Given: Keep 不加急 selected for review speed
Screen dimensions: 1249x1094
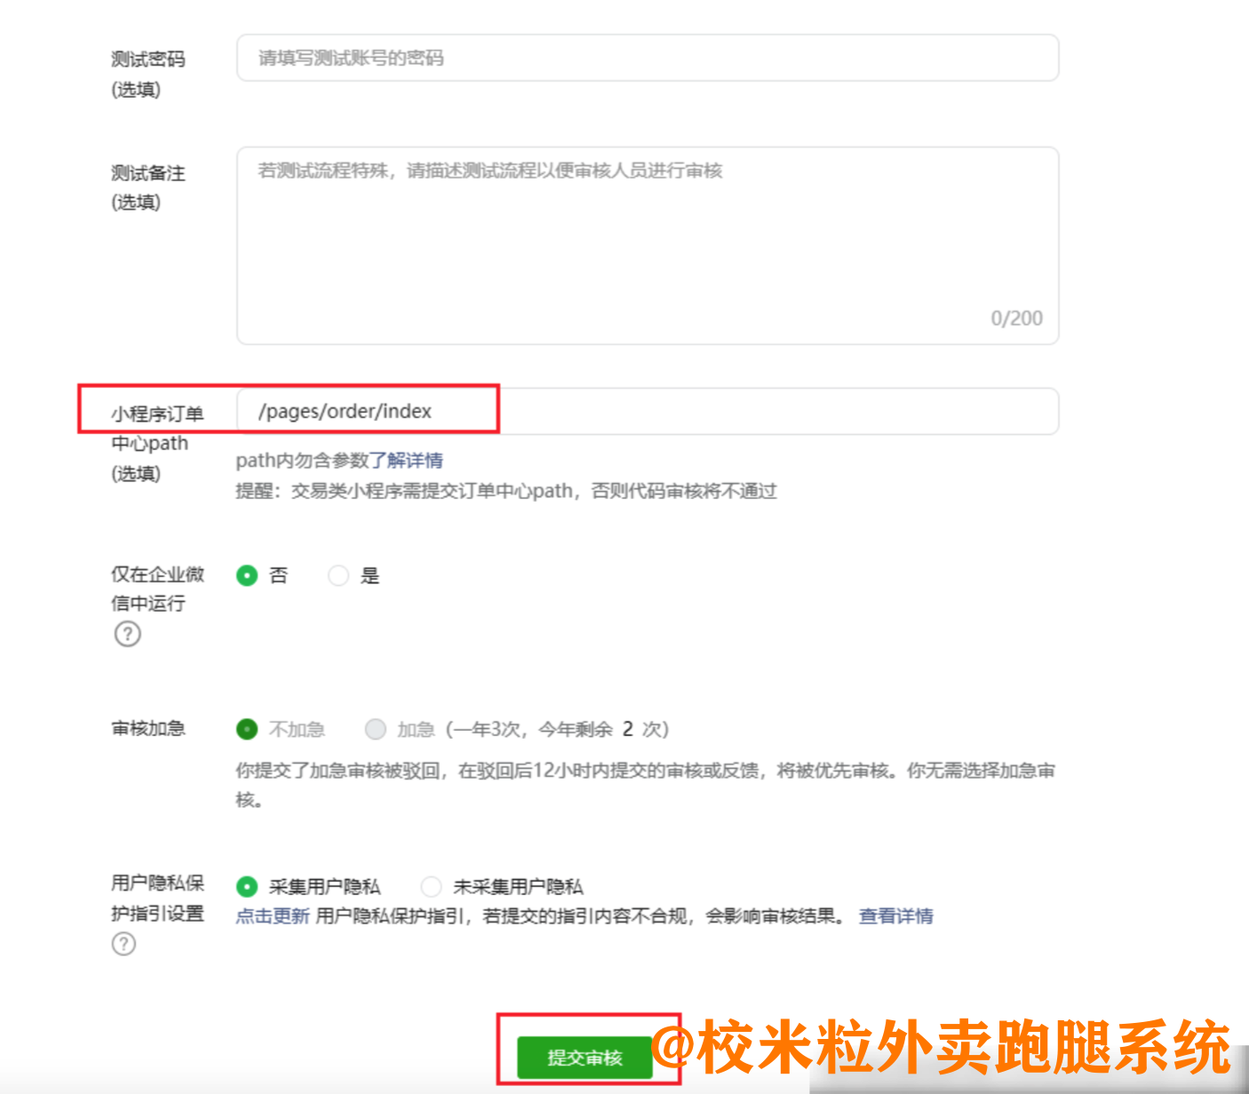Looking at the screenshot, I should [246, 729].
